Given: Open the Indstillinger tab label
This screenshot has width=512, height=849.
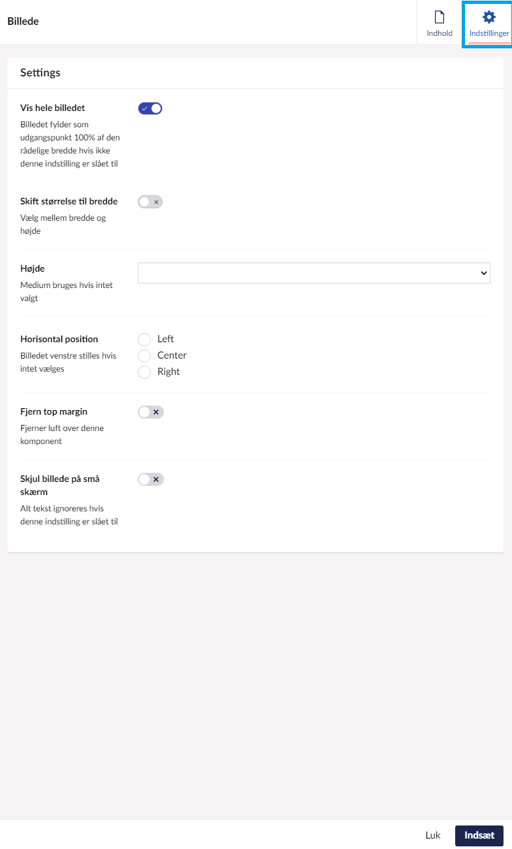Looking at the screenshot, I should [488, 33].
